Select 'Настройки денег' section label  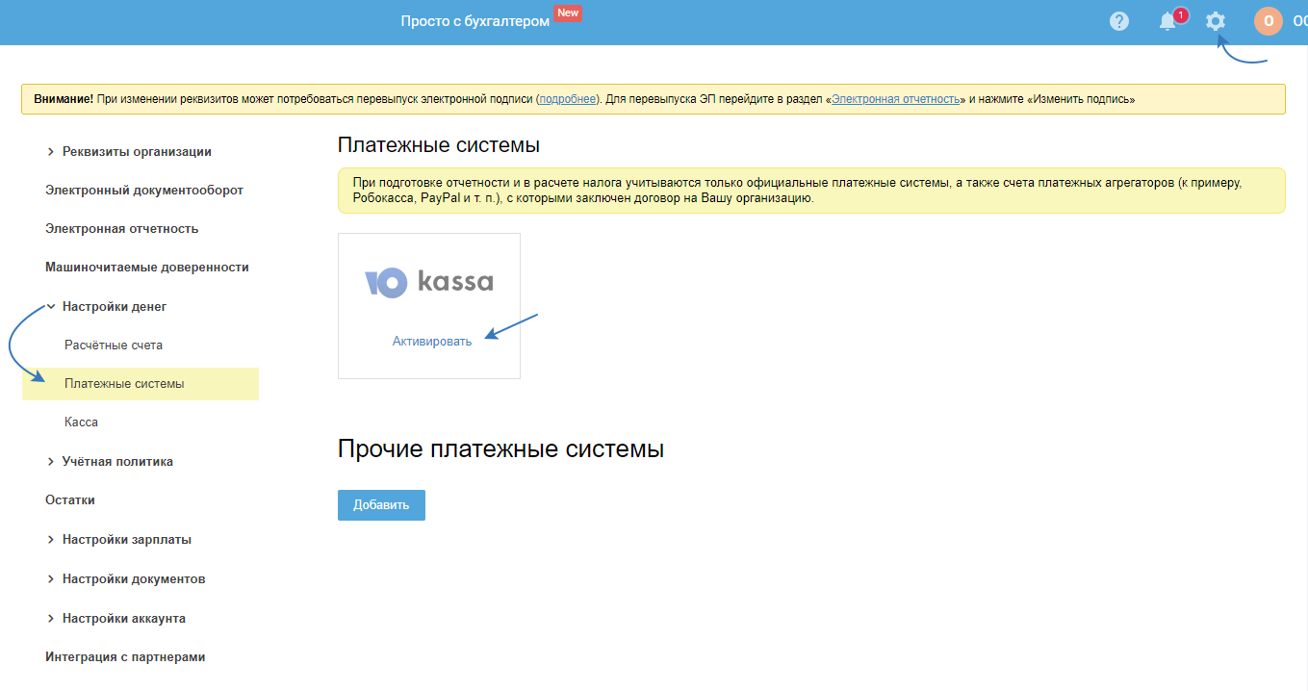115,306
